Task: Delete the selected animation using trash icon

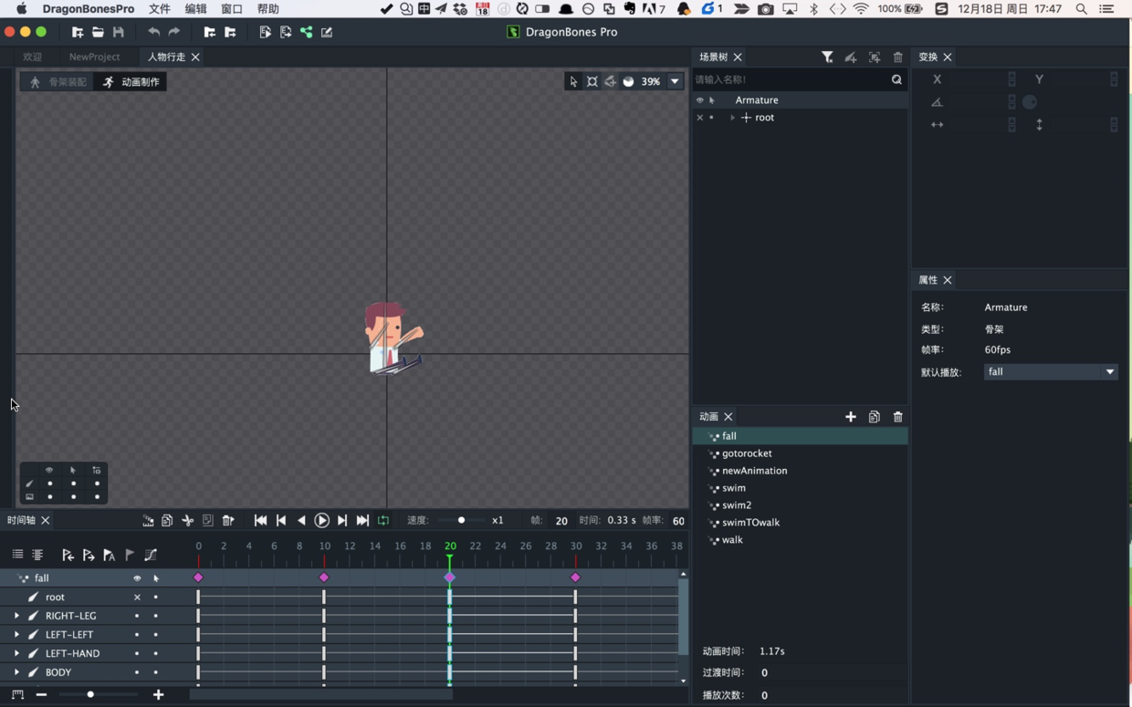Action: click(897, 417)
